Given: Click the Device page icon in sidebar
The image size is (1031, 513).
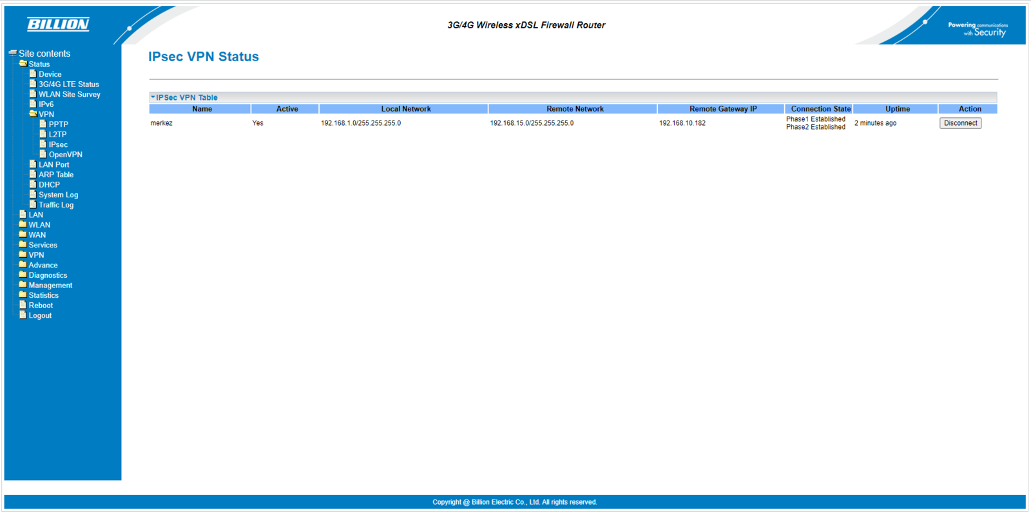Looking at the screenshot, I should (x=33, y=74).
